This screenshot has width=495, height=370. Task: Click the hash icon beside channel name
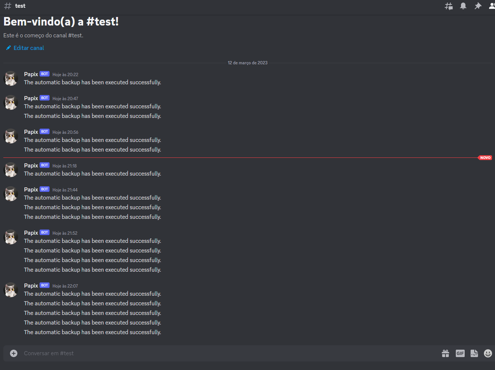pyautogui.click(x=7, y=6)
